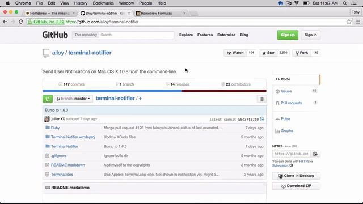Open the Edit menu

tap(52, 3)
